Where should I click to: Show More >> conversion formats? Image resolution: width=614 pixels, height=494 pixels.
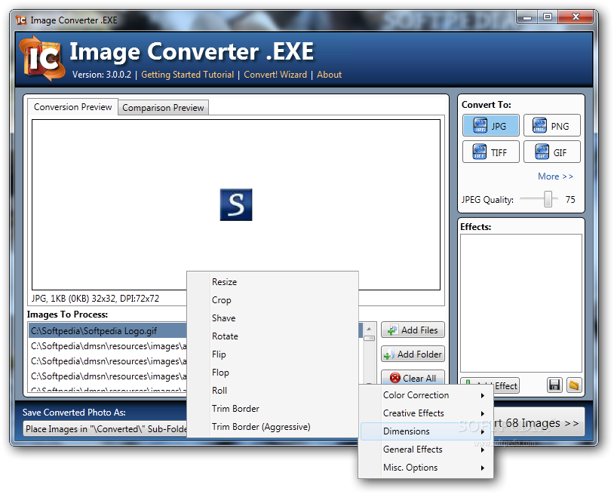pyautogui.click(x=555, y=176)
